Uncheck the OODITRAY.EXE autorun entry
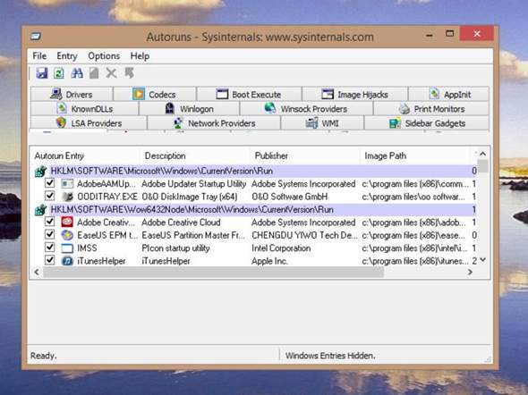528x395 pixels. [50, 196]
